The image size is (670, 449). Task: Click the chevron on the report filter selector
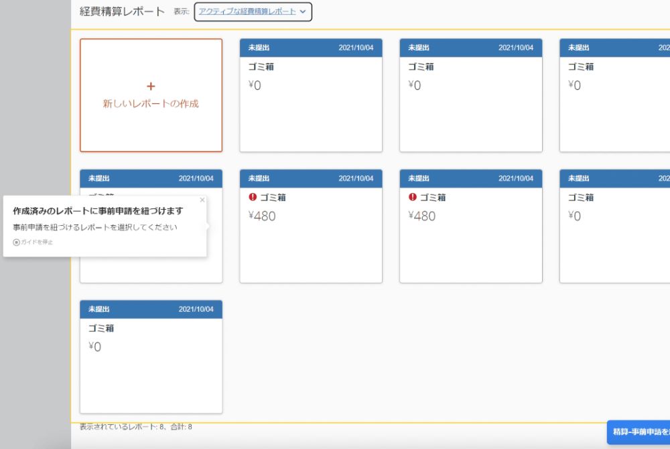point(303,11)
